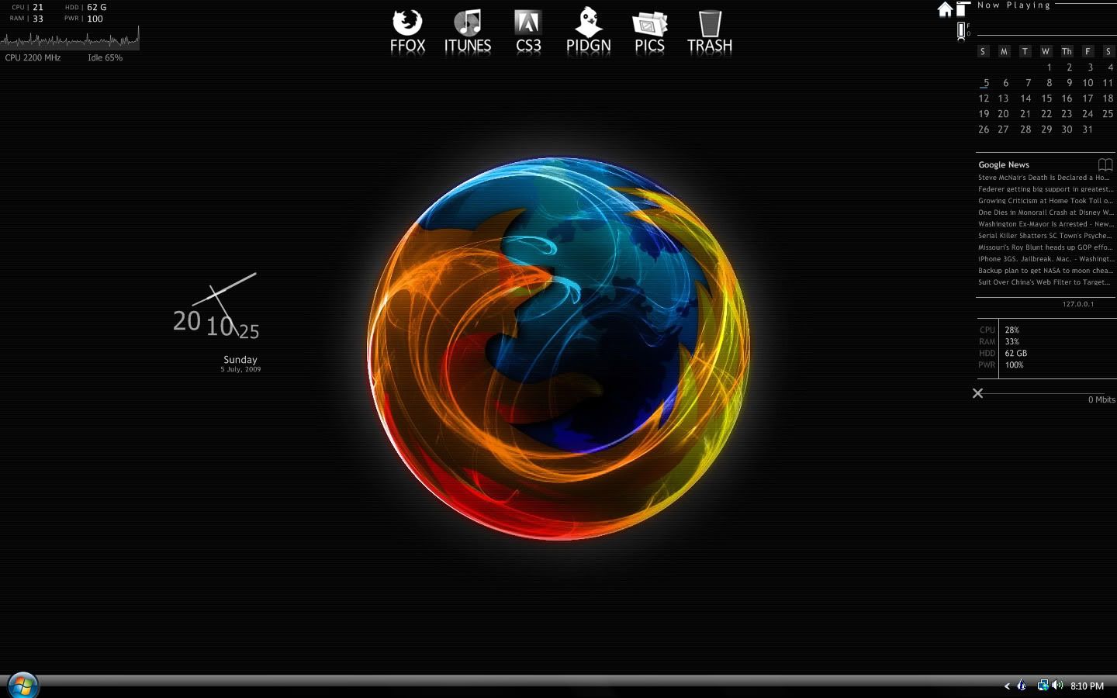
Task: Select date 26 in the calendar widget
Action: pyautogui.click(x=984, y=130)
